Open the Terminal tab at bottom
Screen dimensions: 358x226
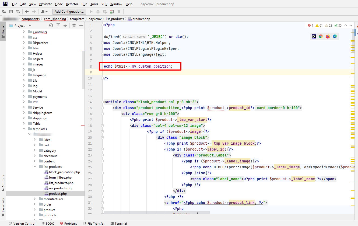118,223
